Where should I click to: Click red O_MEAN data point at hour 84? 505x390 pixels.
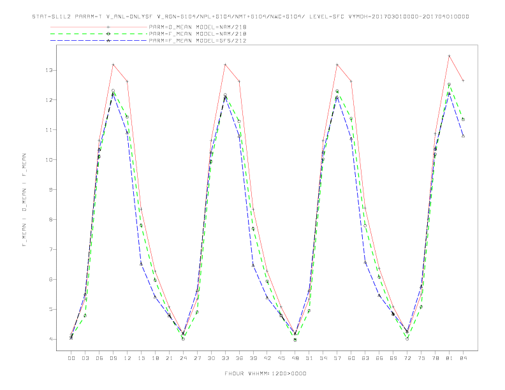pos(463,81)
